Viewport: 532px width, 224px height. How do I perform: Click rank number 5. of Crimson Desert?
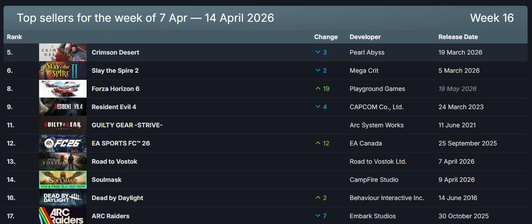pyautogui.click(x=9, y=52)
